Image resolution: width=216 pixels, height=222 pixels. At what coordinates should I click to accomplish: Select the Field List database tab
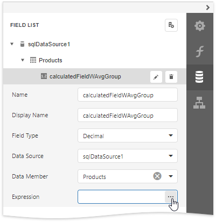[200, 77]
